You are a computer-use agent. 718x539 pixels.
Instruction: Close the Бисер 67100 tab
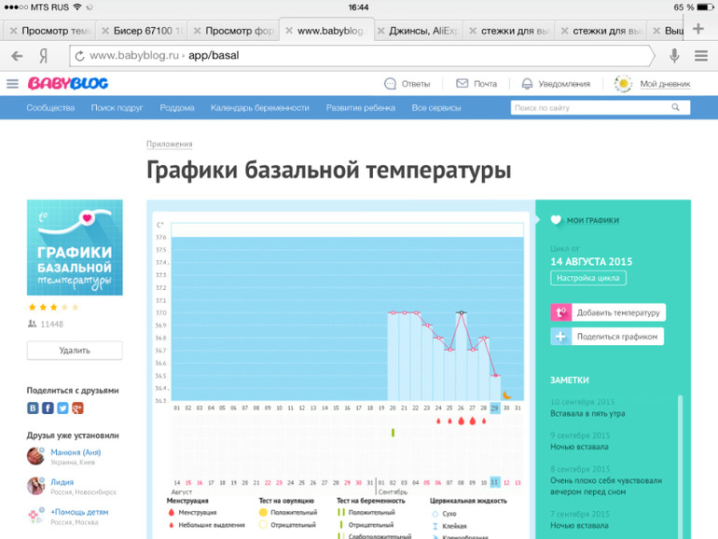coord(104,31)
